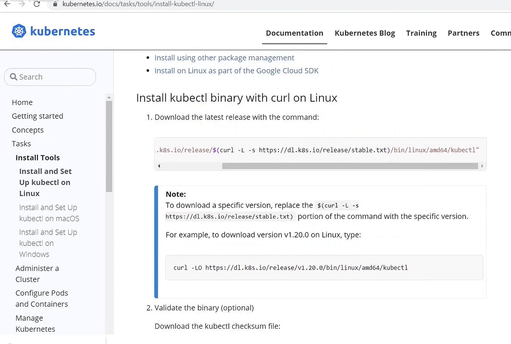511x344 pixels.
Task: Click the magnifier icon in Search box
Action: click(x=14, y=77)
